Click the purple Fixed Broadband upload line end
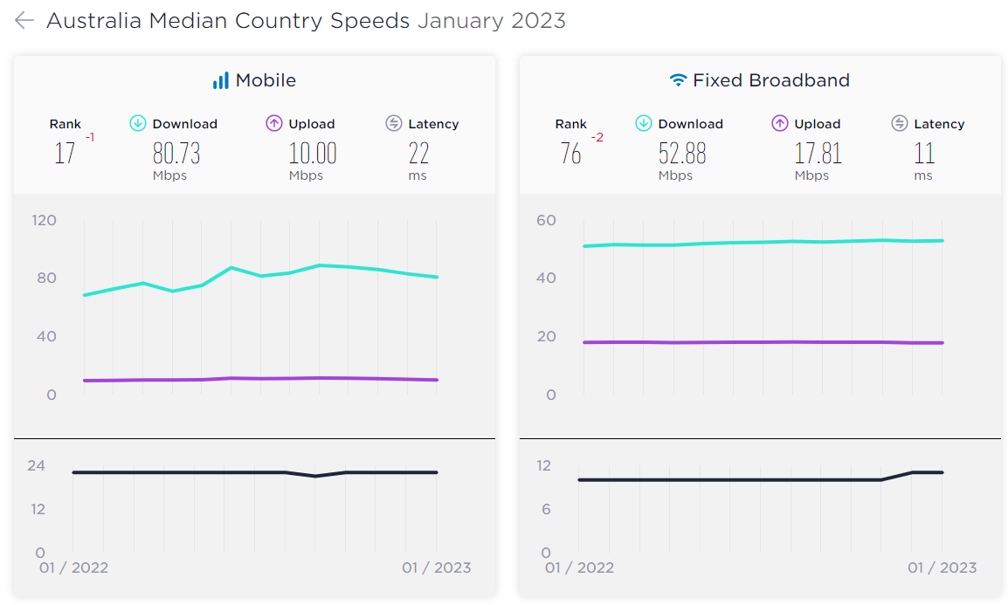This screenshot has height=605, width=1008. point(942,343)
